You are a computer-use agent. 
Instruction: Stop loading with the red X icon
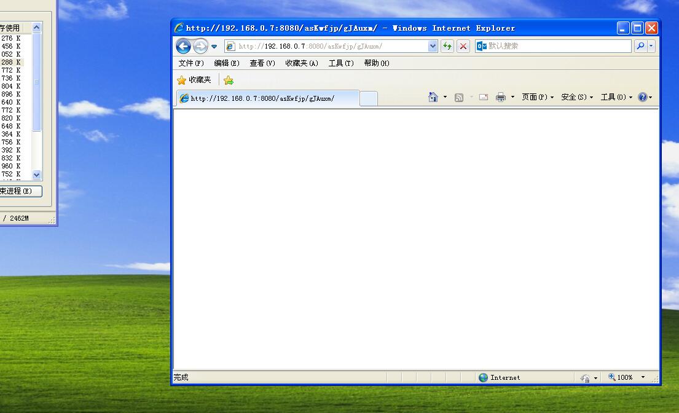point(463,46)
